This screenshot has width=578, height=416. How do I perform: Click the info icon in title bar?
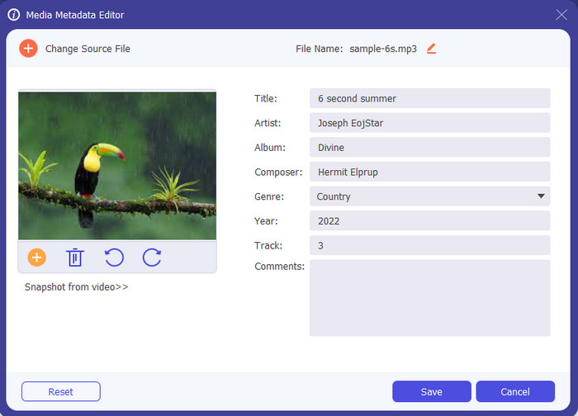(13, 15)
